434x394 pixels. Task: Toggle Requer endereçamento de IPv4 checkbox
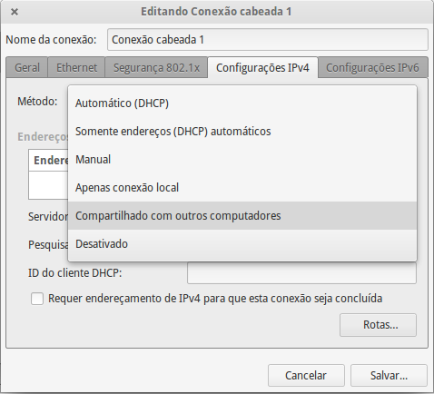(37, 299)
